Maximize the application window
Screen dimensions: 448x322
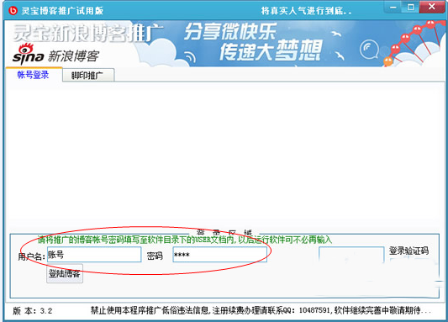click(410, 7)
